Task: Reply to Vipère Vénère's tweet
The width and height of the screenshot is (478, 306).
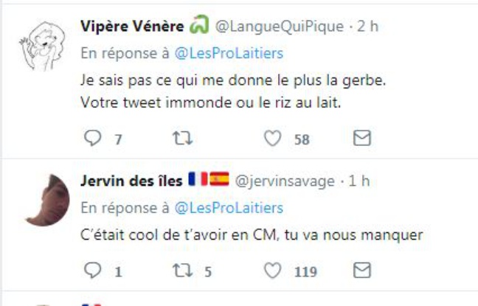Action: pyautogui.click(x=92, y=139)
